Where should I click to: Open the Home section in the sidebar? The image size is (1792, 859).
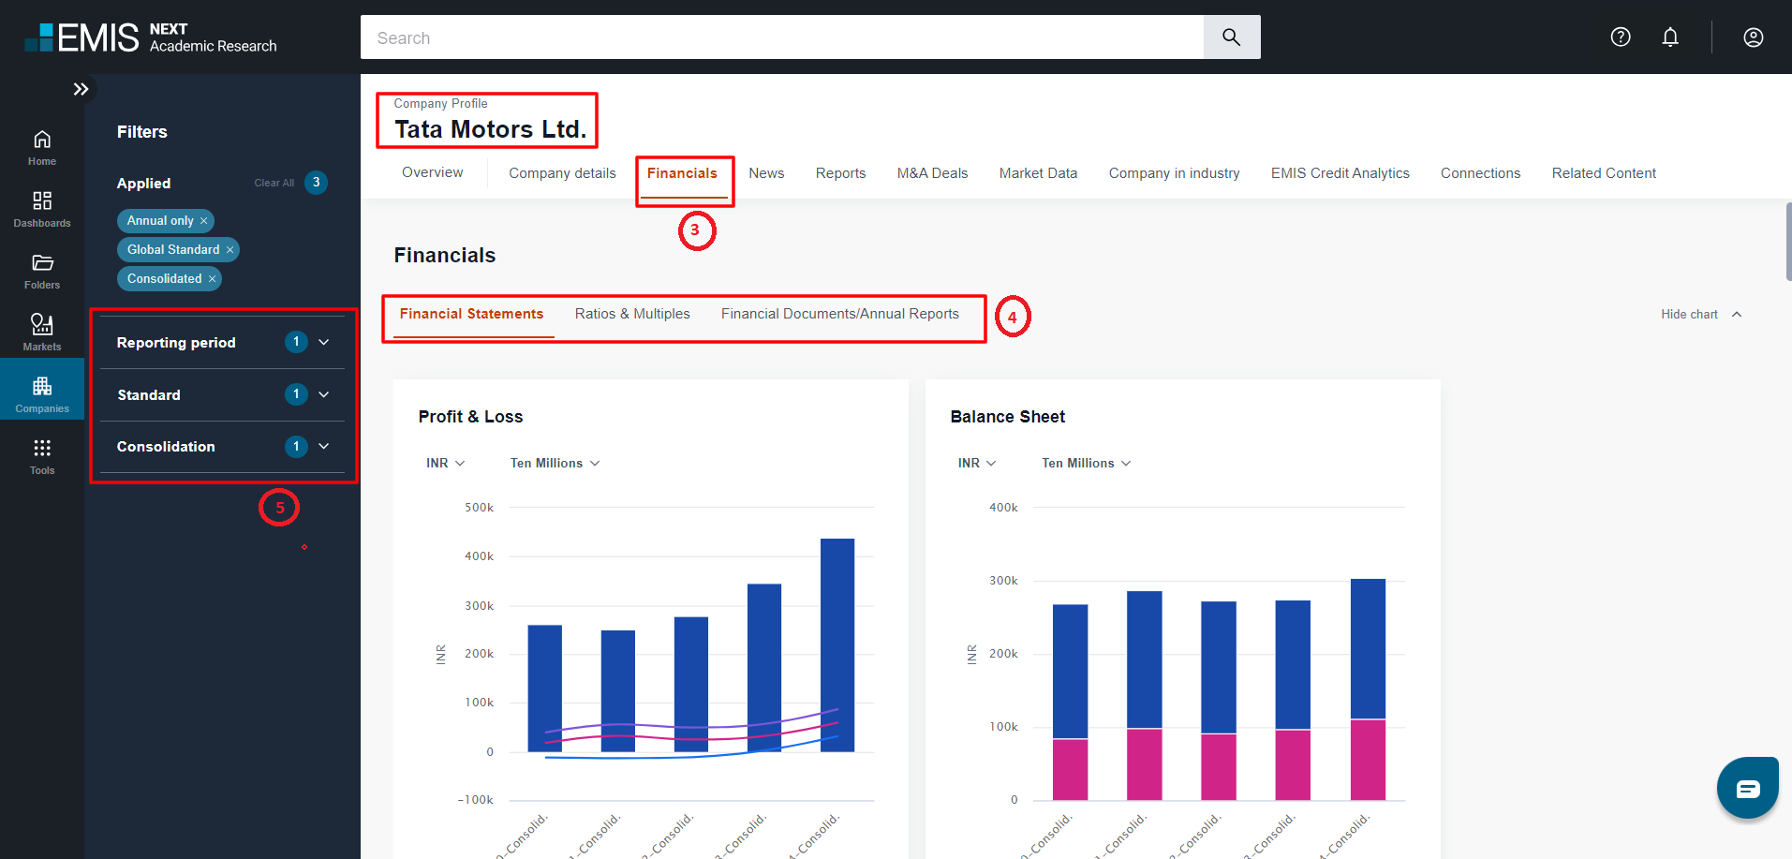(x=42, y=148)
